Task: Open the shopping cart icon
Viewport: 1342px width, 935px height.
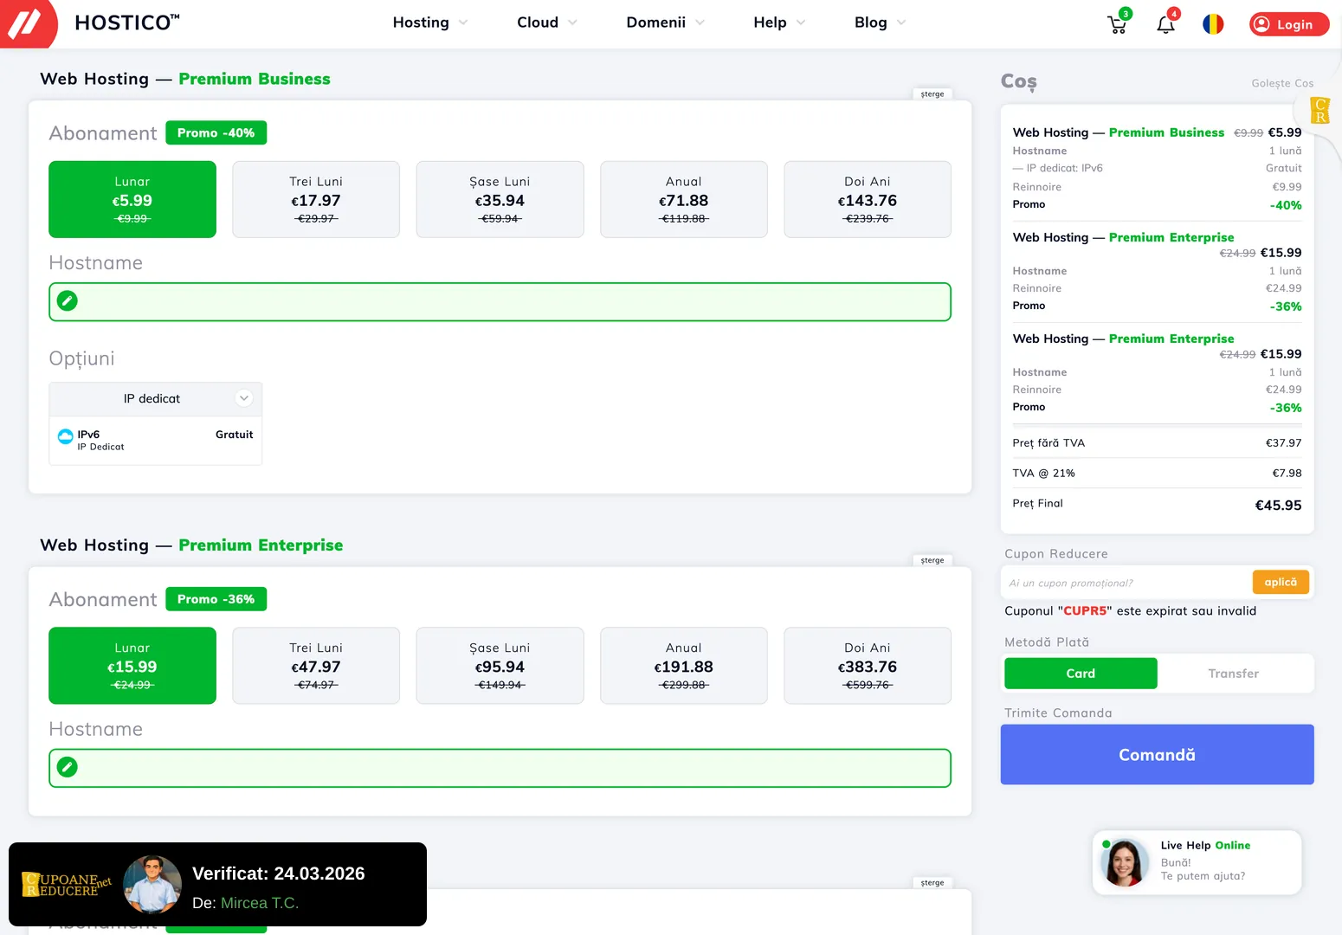Action: coord(1117,24)
